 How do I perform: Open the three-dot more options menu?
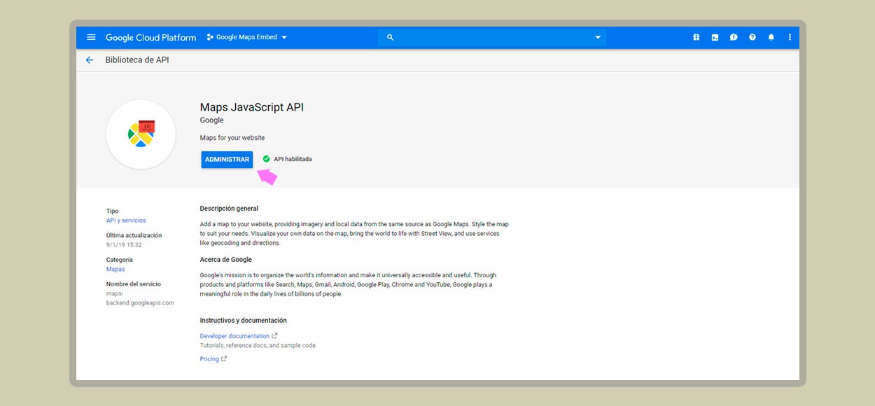(x=790, y=37)
